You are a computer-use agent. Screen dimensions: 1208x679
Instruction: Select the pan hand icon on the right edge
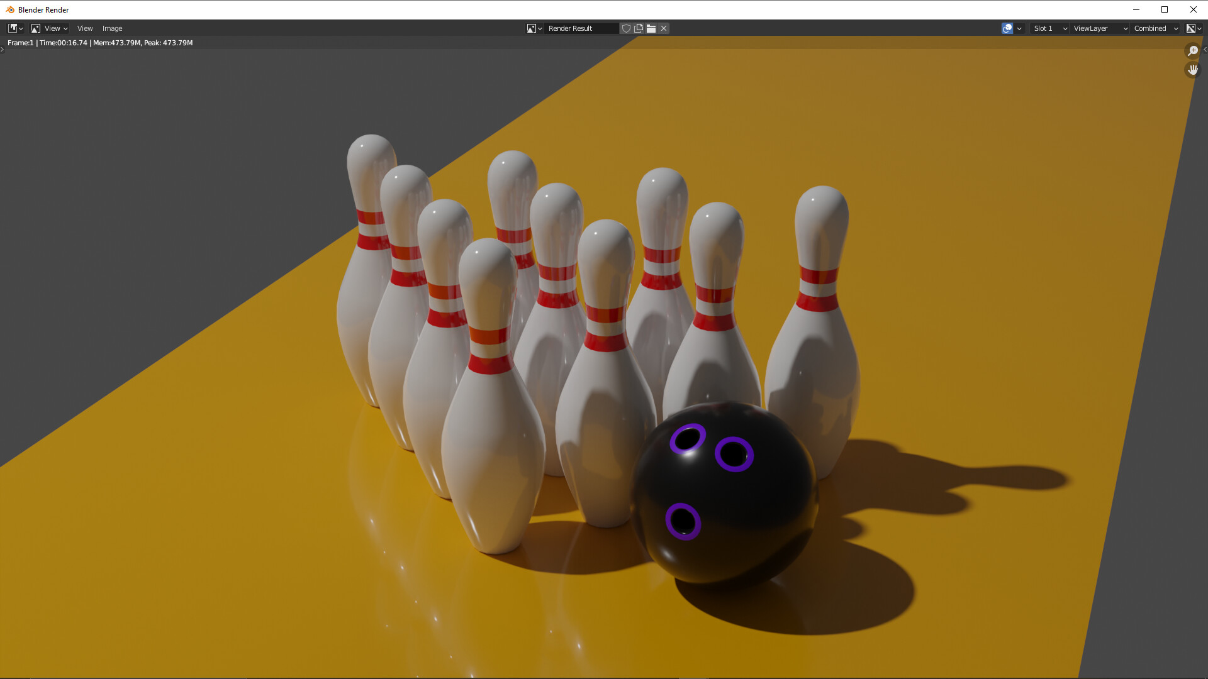pyautogui.click(x=1193, y=70)
